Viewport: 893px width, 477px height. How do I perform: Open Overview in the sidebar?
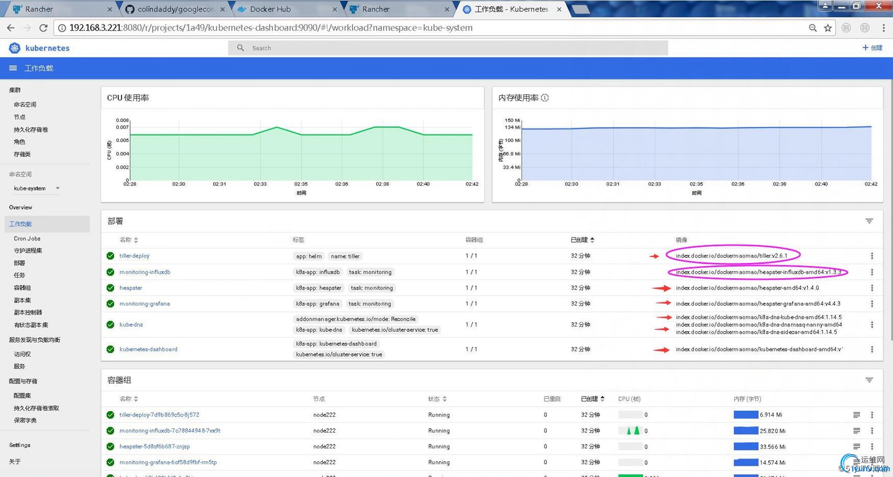(x=20, y=207)
